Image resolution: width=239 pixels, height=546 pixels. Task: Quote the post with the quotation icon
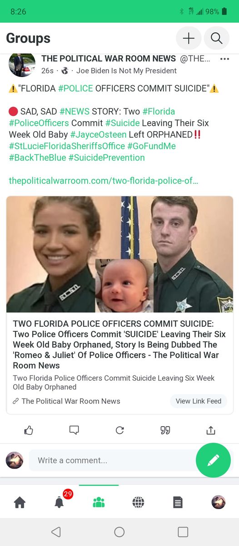point(165,430)
